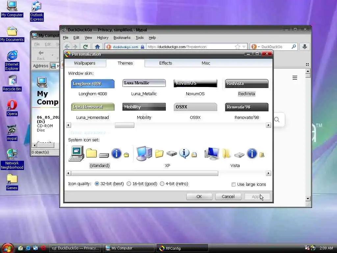337x253 pixels.
Task: Switch to the Effects tab
Action: click(x=166, y=63)
